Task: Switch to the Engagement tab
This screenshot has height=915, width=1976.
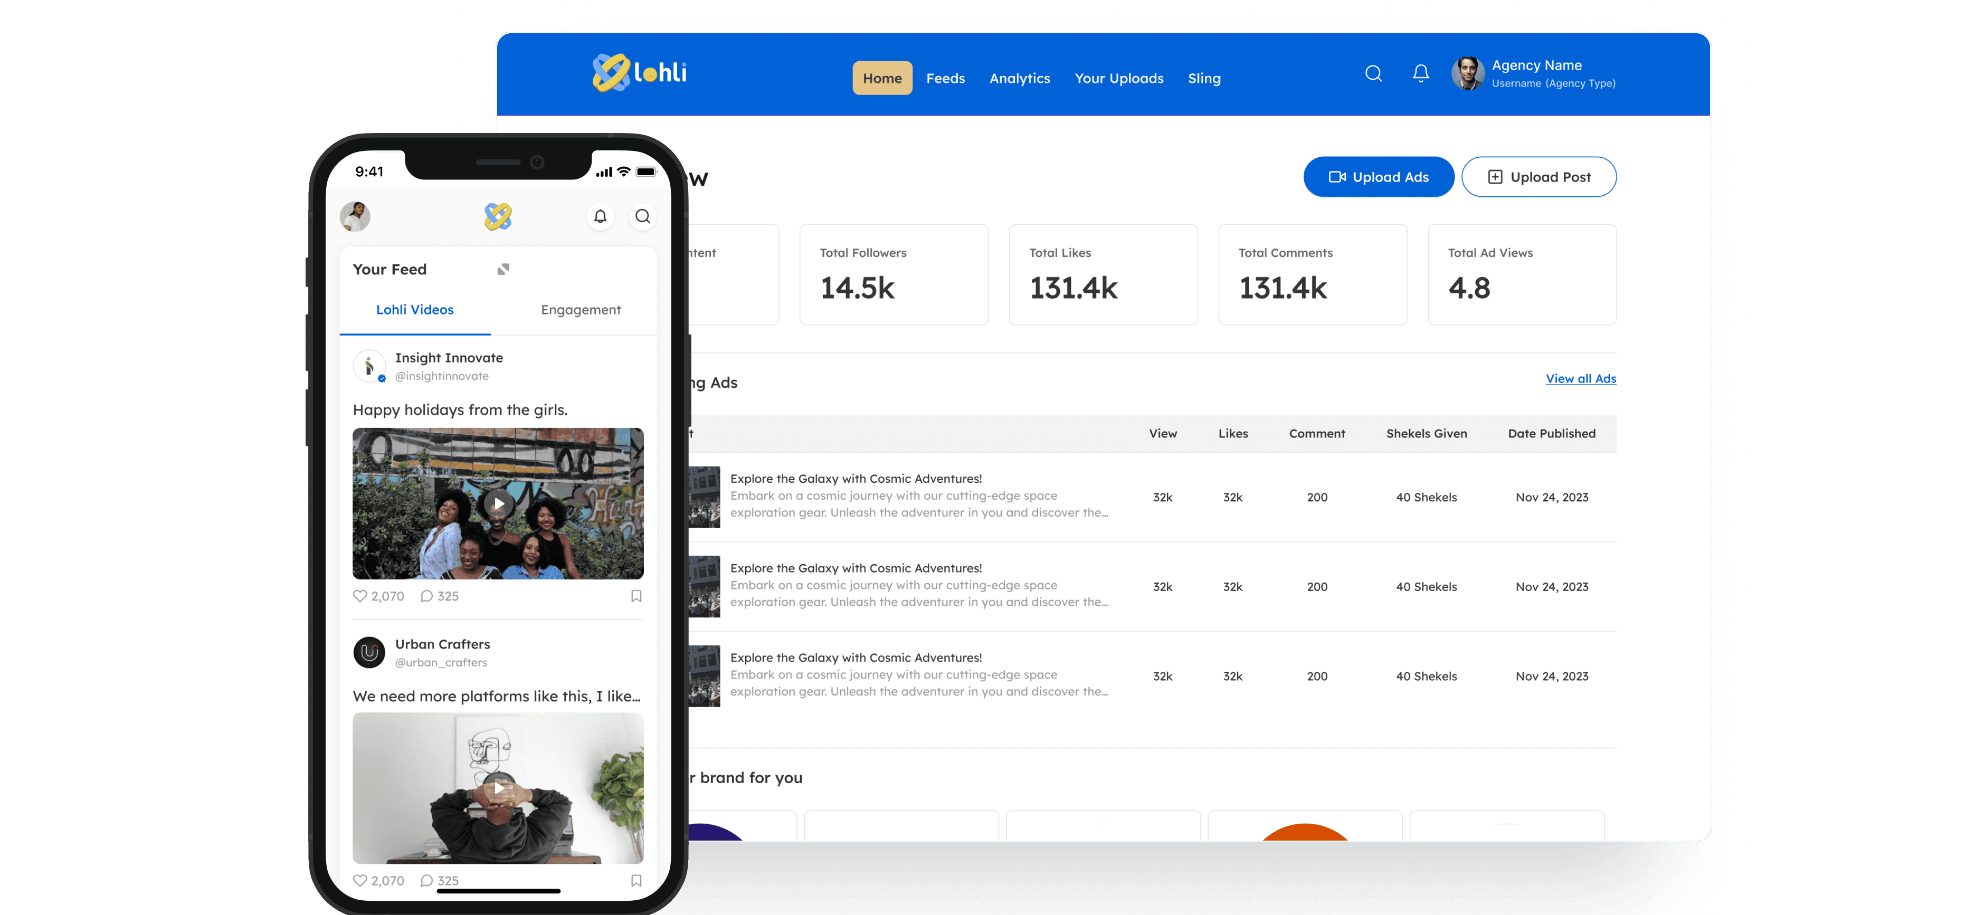Action: click(x=581, y=310)
